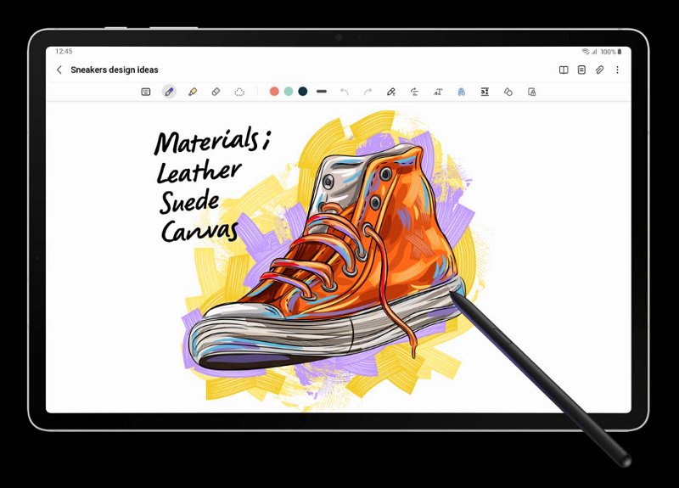Screen dimensions: 679x488
Task: Activate the eraser tool
Action: coord(216,92)
